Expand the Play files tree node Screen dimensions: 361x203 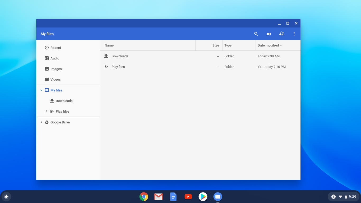pos(47,111)
